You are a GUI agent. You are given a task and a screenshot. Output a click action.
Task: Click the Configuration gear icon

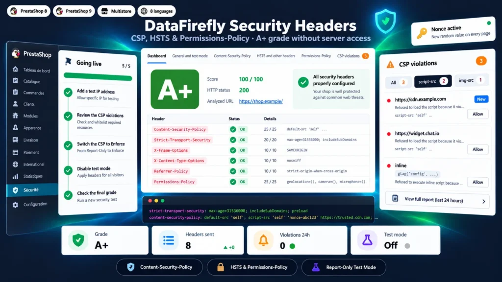coord(15,205)
